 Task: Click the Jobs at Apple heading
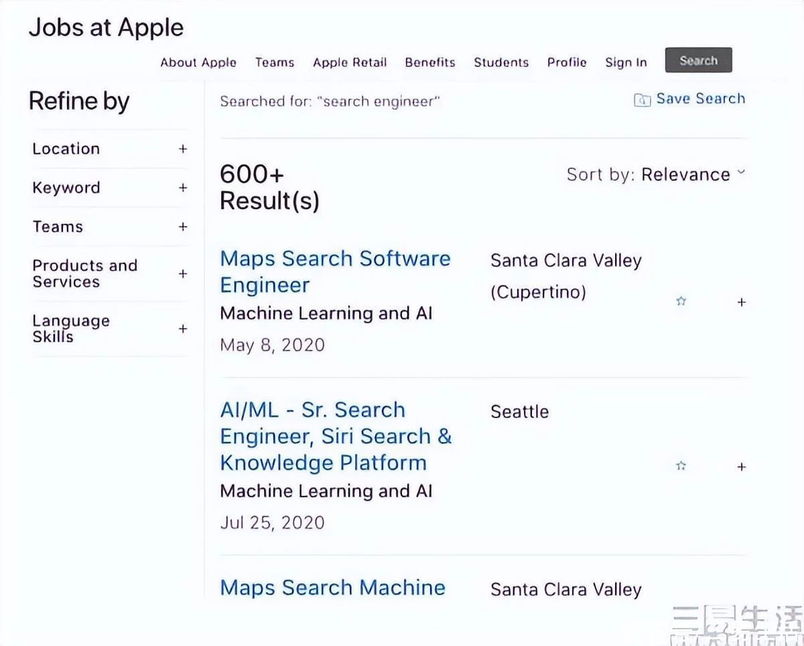pos(106,27)
